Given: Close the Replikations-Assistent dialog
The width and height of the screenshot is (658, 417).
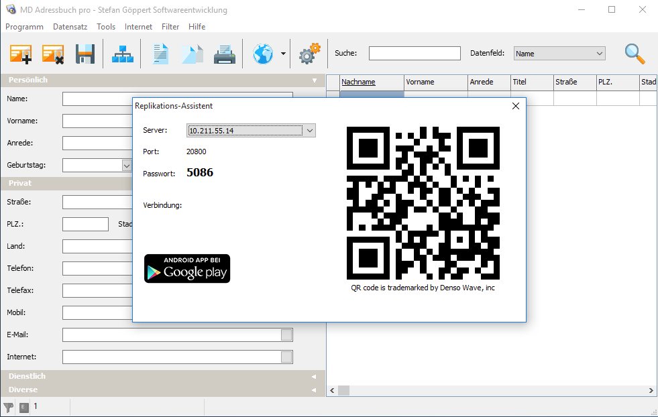Looking at the screenshot, I should tap(516, 106).
